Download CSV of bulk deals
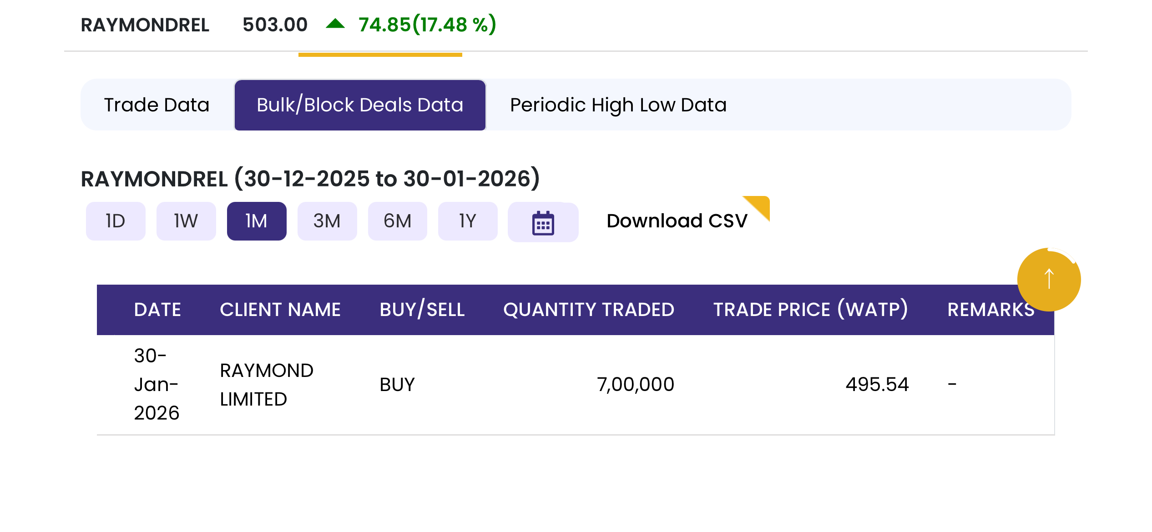The image size is (1152, 532). click(677, 221)
